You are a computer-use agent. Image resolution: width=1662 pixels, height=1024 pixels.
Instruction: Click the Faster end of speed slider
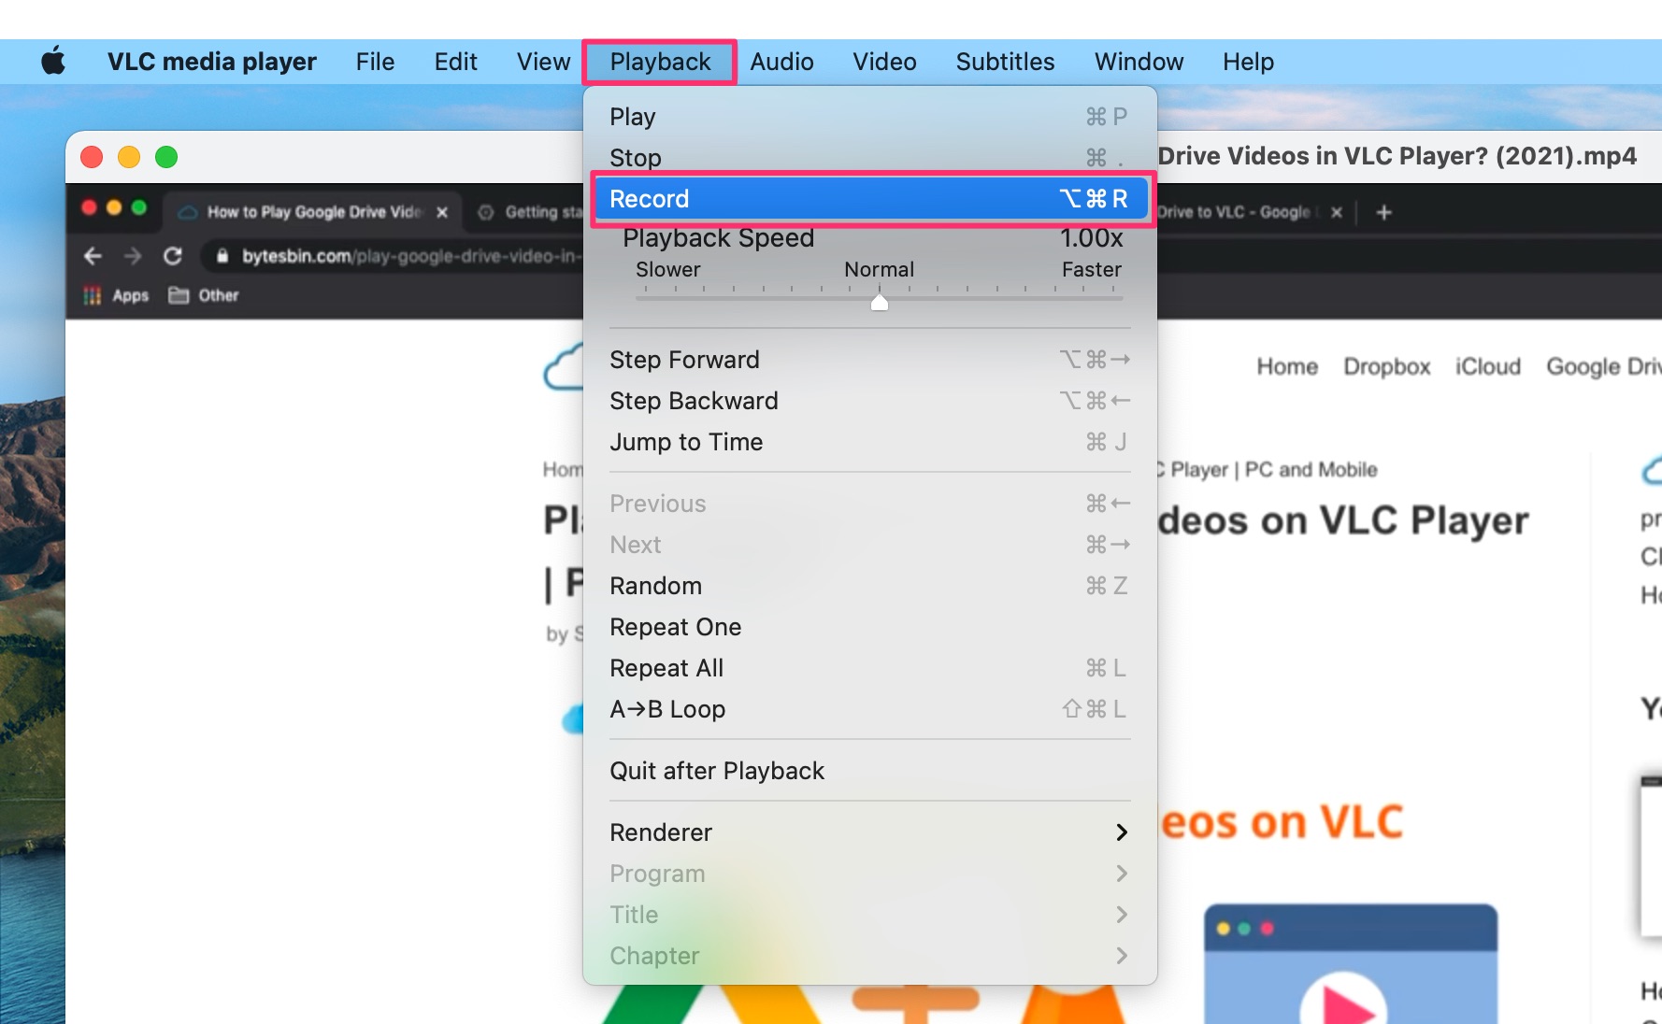click(1091, 270)
